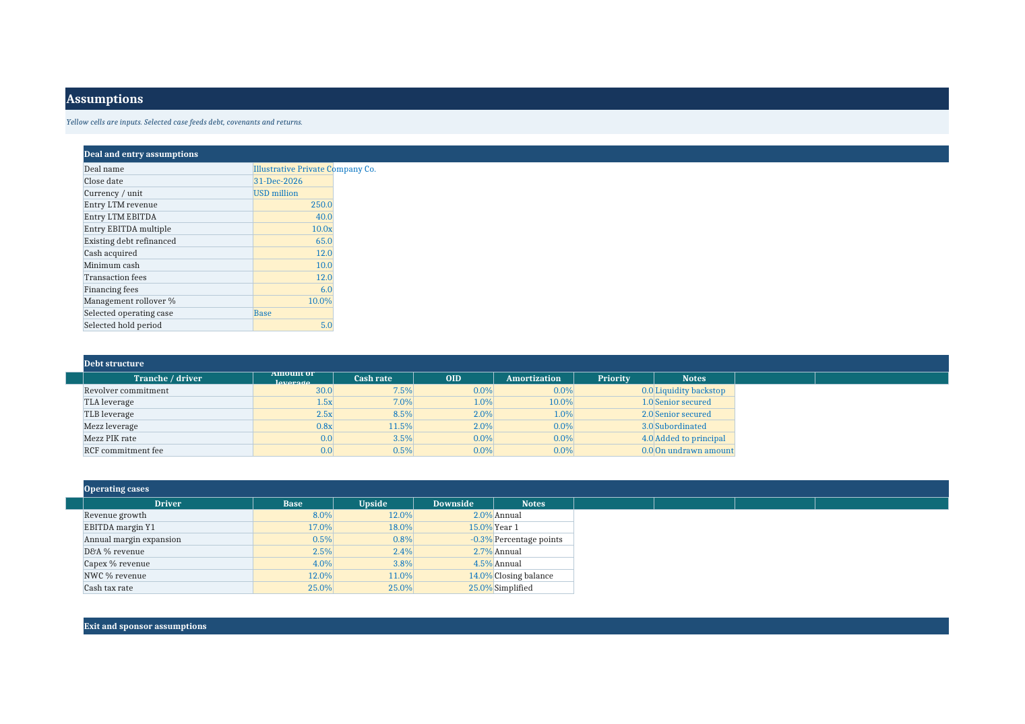Viewport: 1025px width, 724px height.
Task: Select the Upside column header
Action: pyautogui.click(x=373, y=504)
